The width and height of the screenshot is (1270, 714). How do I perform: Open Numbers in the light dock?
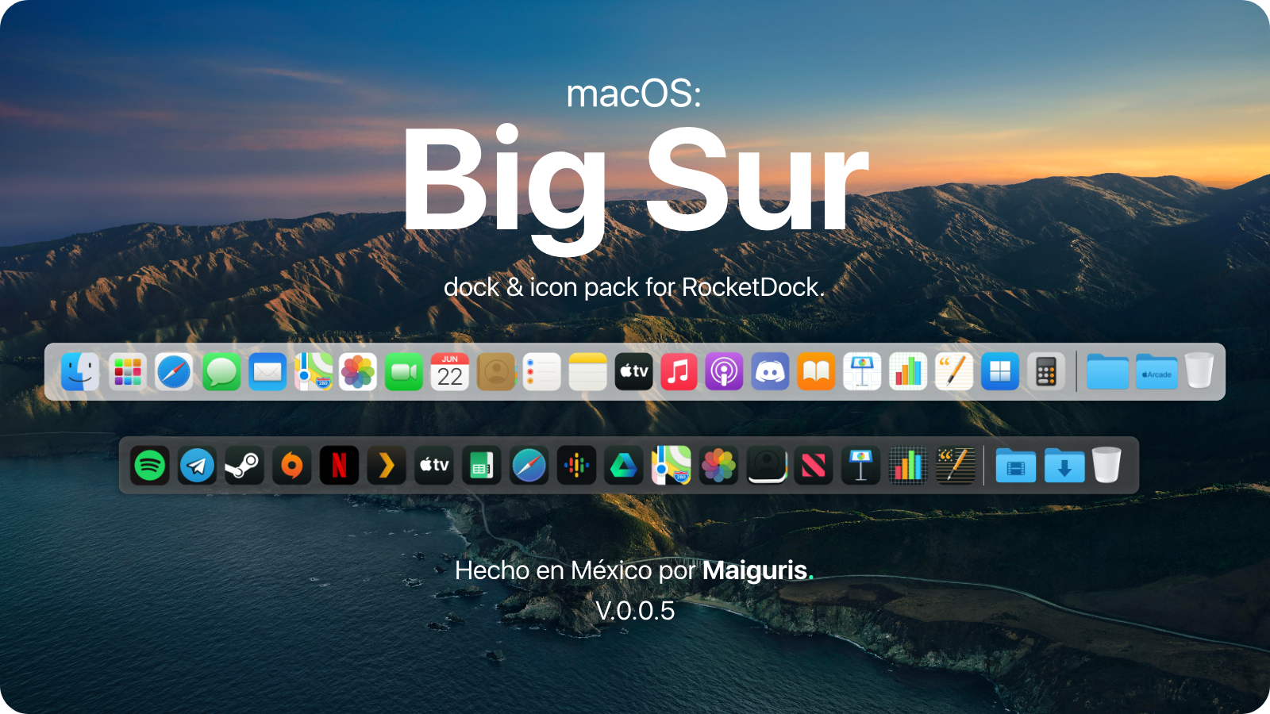coord(908,371)
